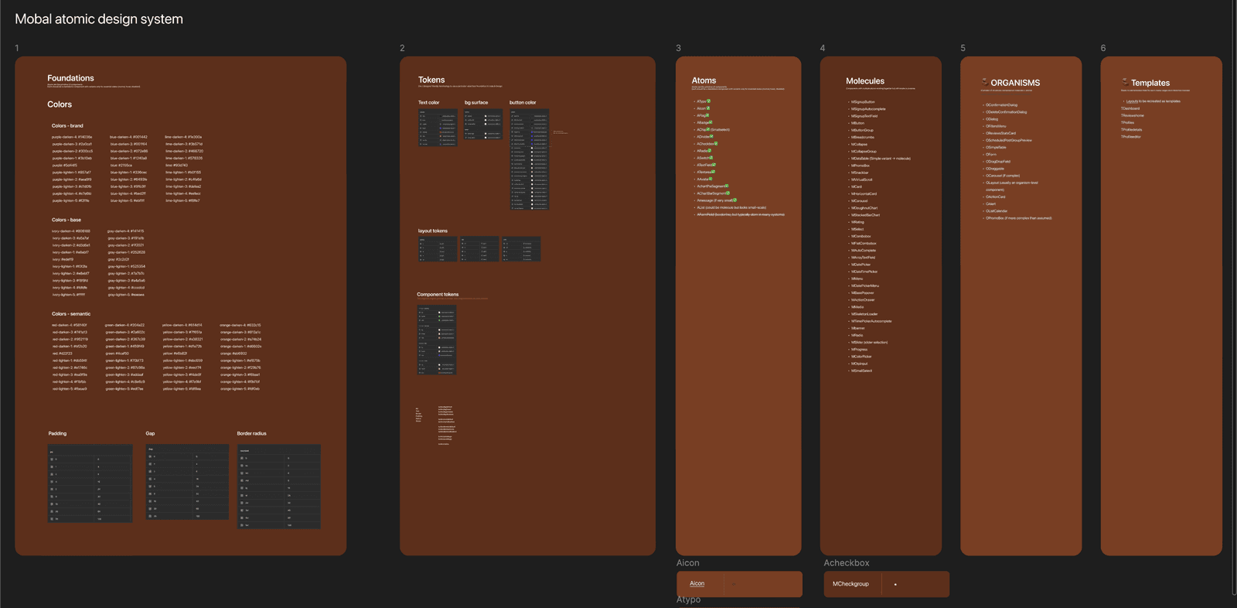Click MSlider item in the Molecules list
The height and width of the screenshot is (608, 1237).
pos(869,342)
